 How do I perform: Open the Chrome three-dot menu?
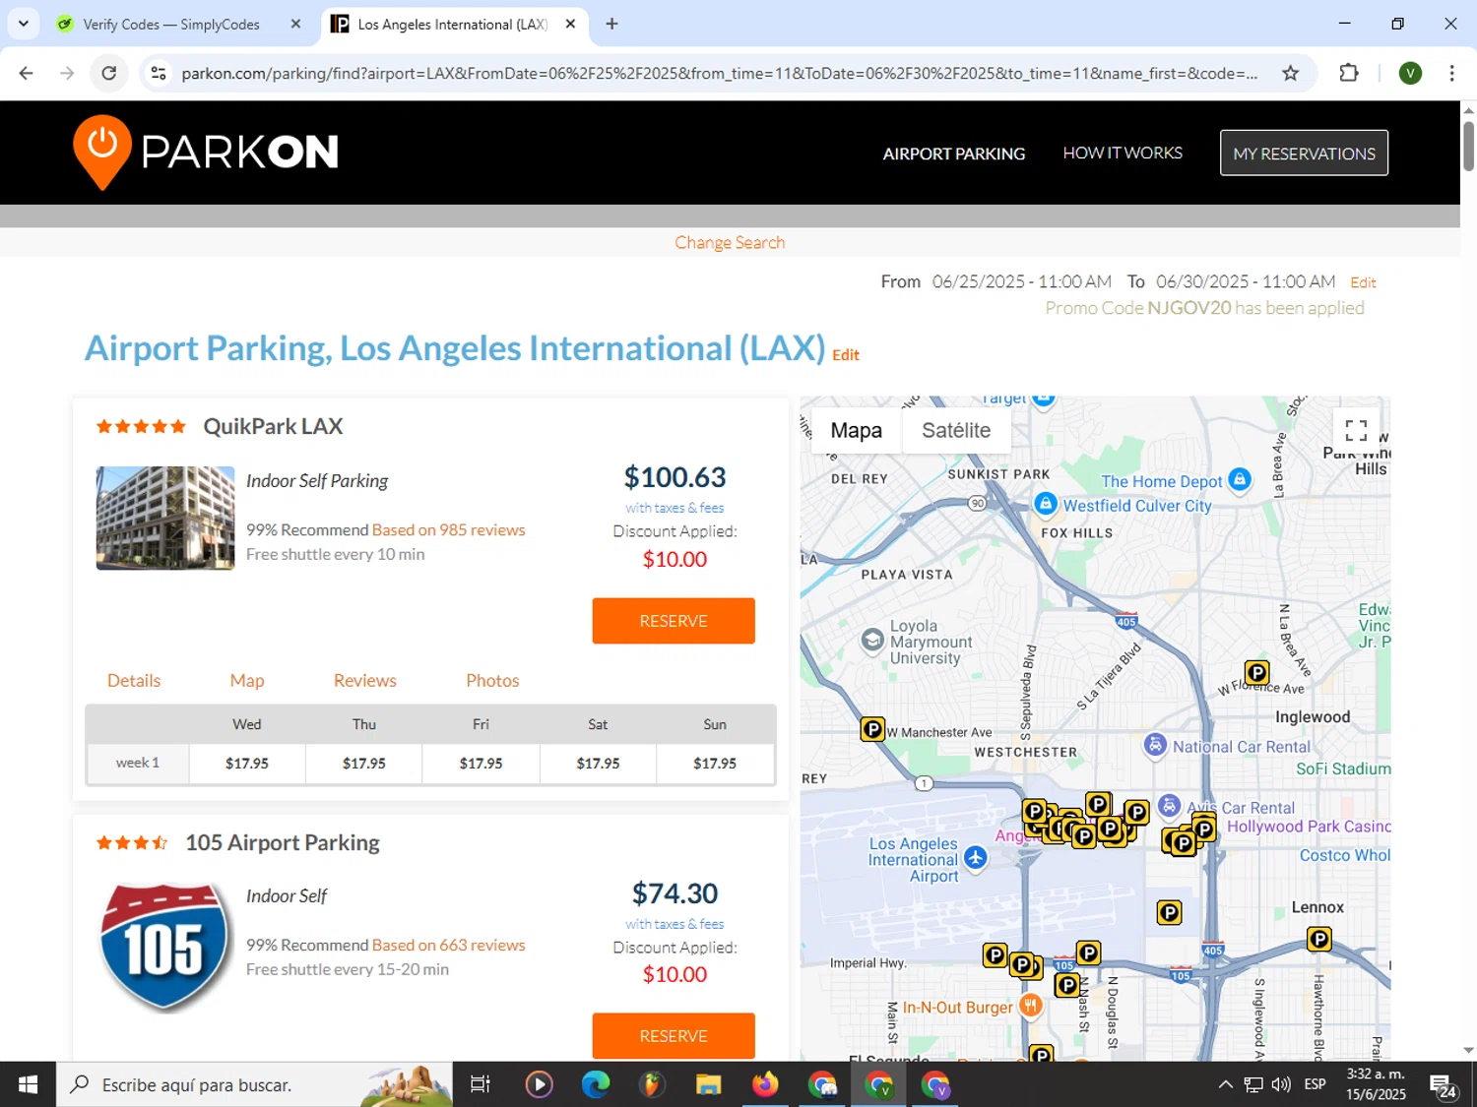[1451, 73]
